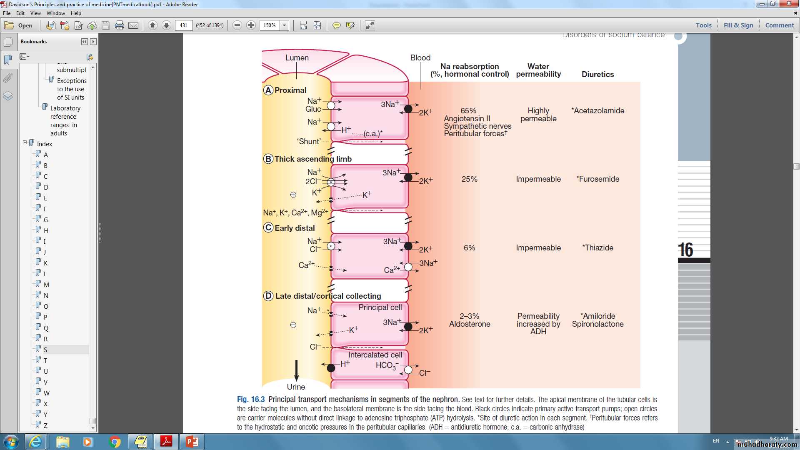Select the highlight text tool
Viewport: 800px width, 450px height.
[x=350, y=25]
